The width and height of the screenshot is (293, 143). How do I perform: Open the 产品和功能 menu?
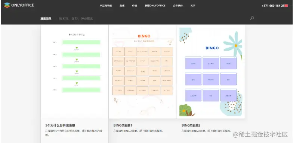click(x=106, y=6)
